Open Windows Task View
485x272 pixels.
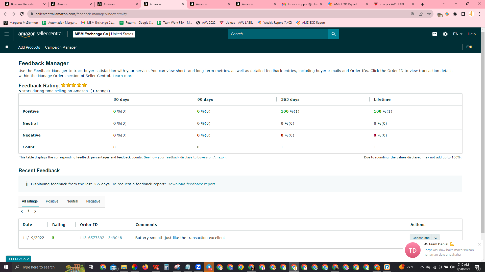[x=91, y=267]
